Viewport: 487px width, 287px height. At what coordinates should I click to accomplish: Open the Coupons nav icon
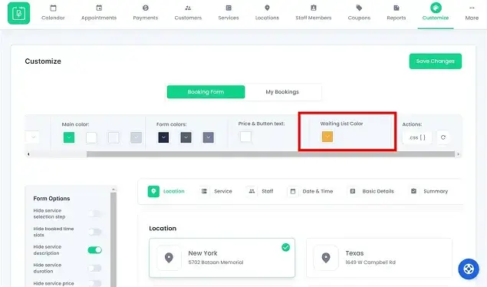[359, 8]
